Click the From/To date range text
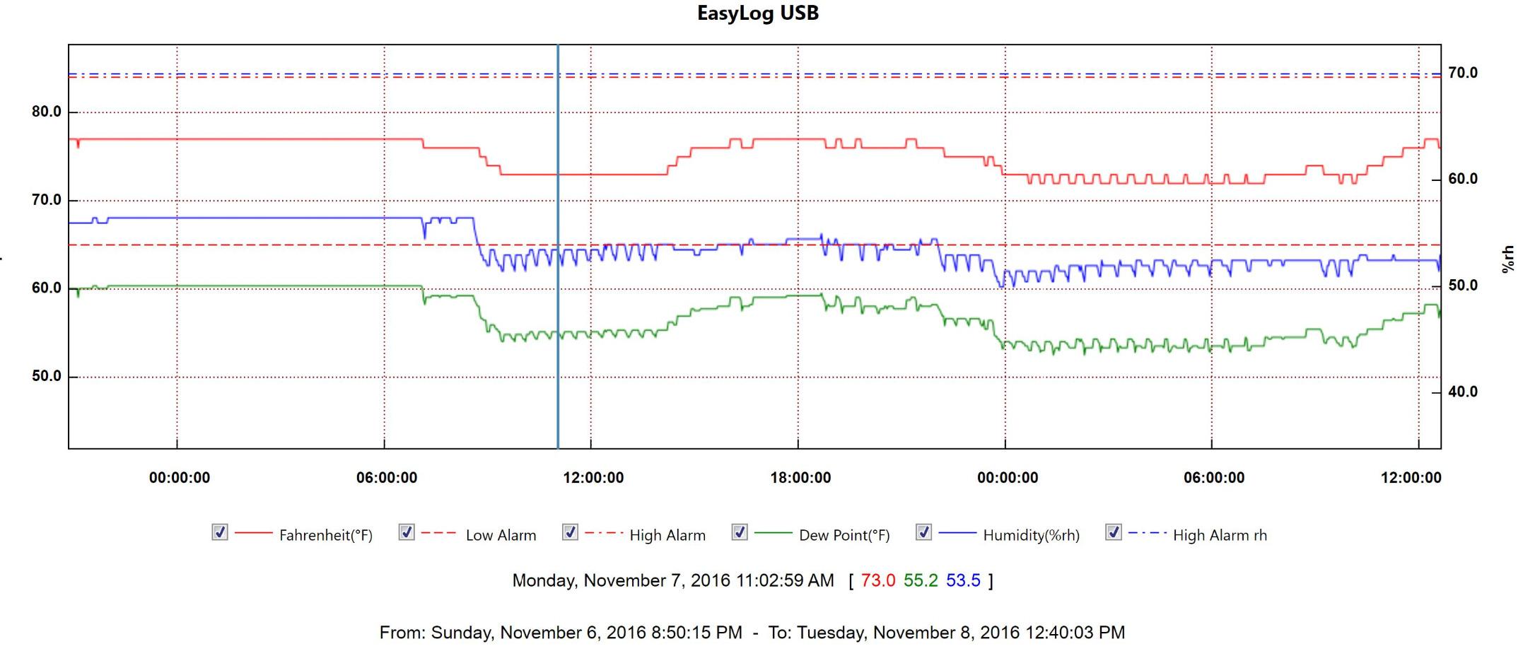Viewport: 1523px width, 656px height. tap(752, 632)
